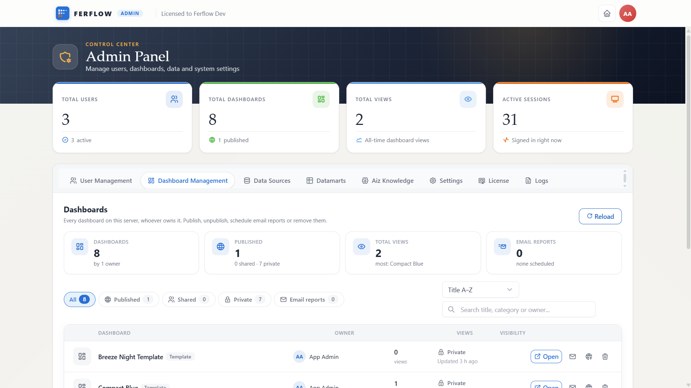Click the Admin Panel shield icon
The height and width of the screenshot is (388, 691).
(65, 57)
